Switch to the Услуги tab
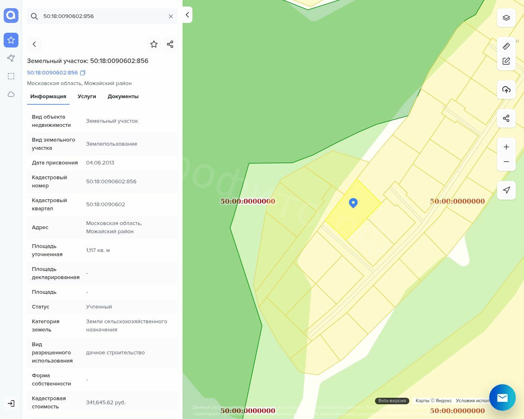This screenshot has height=419, width=524. pos(87,97)
